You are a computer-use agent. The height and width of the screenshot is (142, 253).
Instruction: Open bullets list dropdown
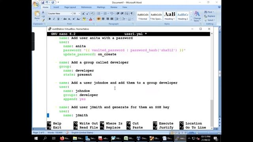[102, 13]
